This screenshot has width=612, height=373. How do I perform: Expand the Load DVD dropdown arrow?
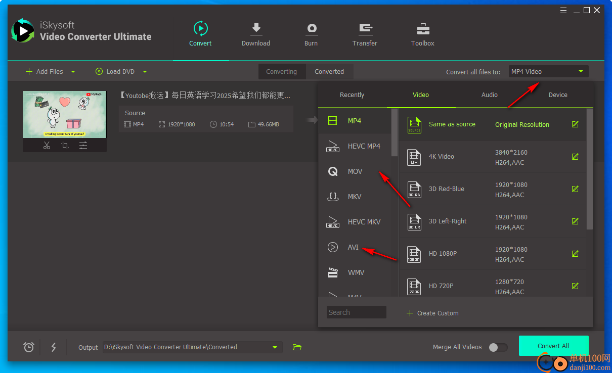coord(145,72)
